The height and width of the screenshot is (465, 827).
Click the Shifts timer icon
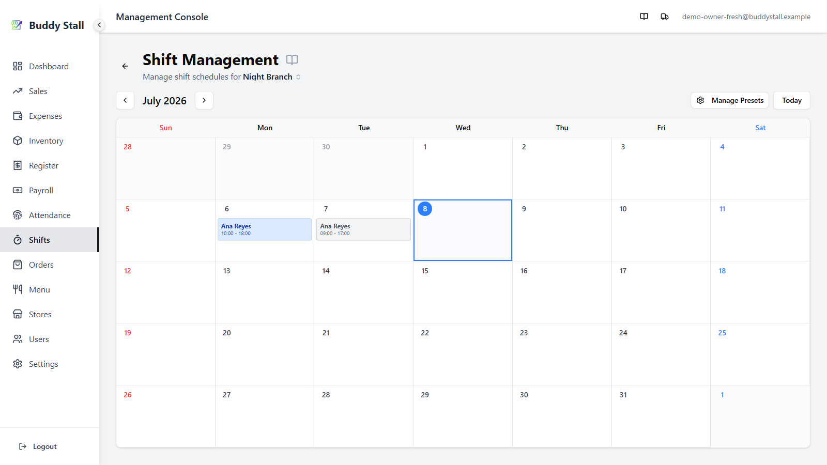(x=18, y=240)
